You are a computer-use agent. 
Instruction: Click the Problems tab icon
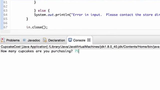click(x=3, y=40)
